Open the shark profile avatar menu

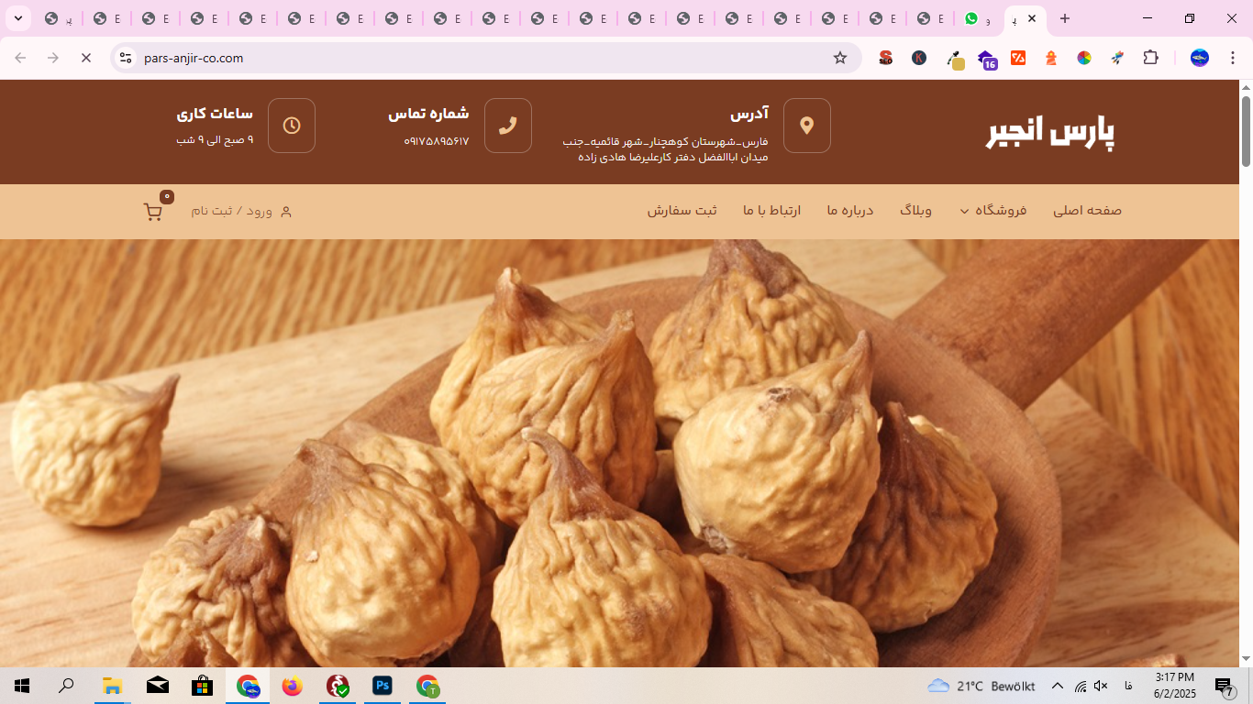tap(1200, 58)
